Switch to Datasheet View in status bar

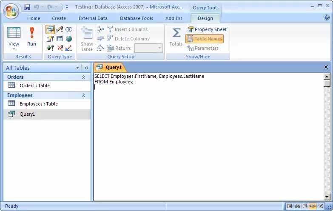pyautogui.click(x=289, y=206)
